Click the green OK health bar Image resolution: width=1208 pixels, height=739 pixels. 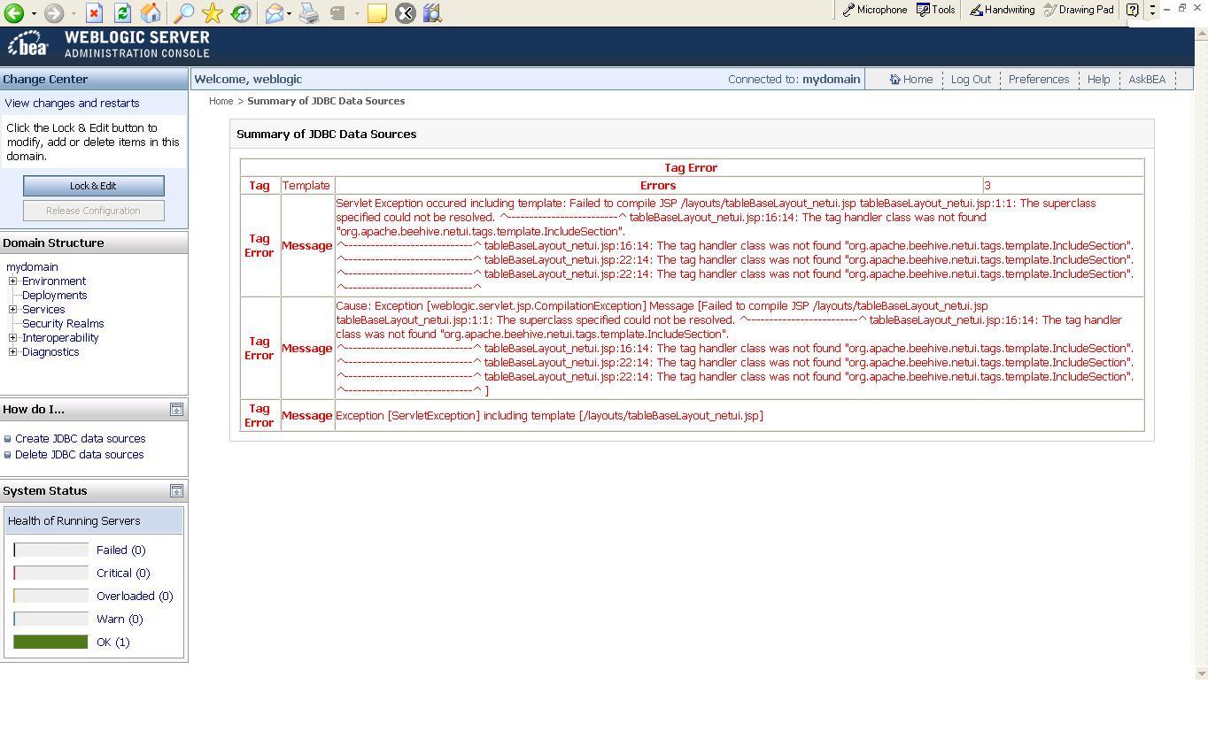click(x=50, y=643)
